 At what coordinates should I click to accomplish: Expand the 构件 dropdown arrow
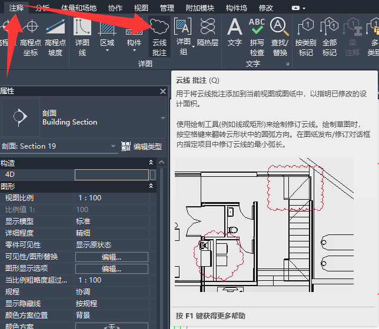coord(134,51)
